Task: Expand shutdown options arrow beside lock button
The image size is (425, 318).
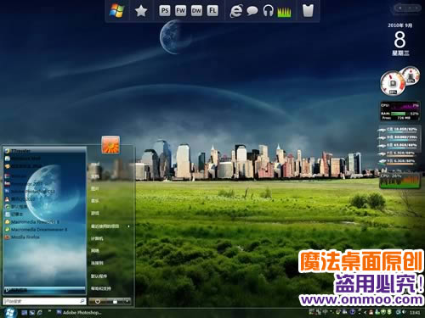Action: point(127,302)
